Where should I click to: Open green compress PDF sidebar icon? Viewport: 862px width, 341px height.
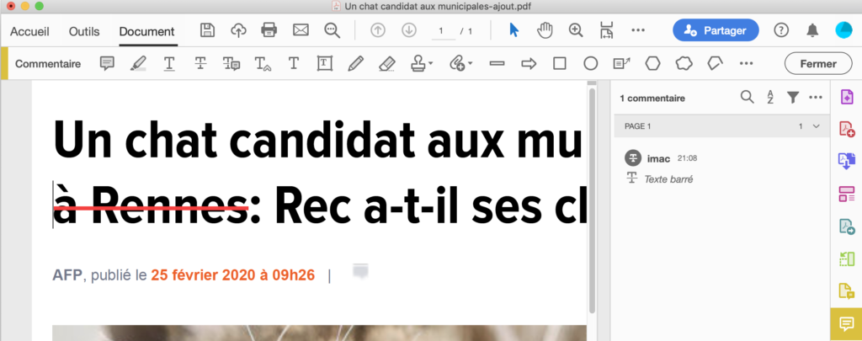(x=847, y=258)
